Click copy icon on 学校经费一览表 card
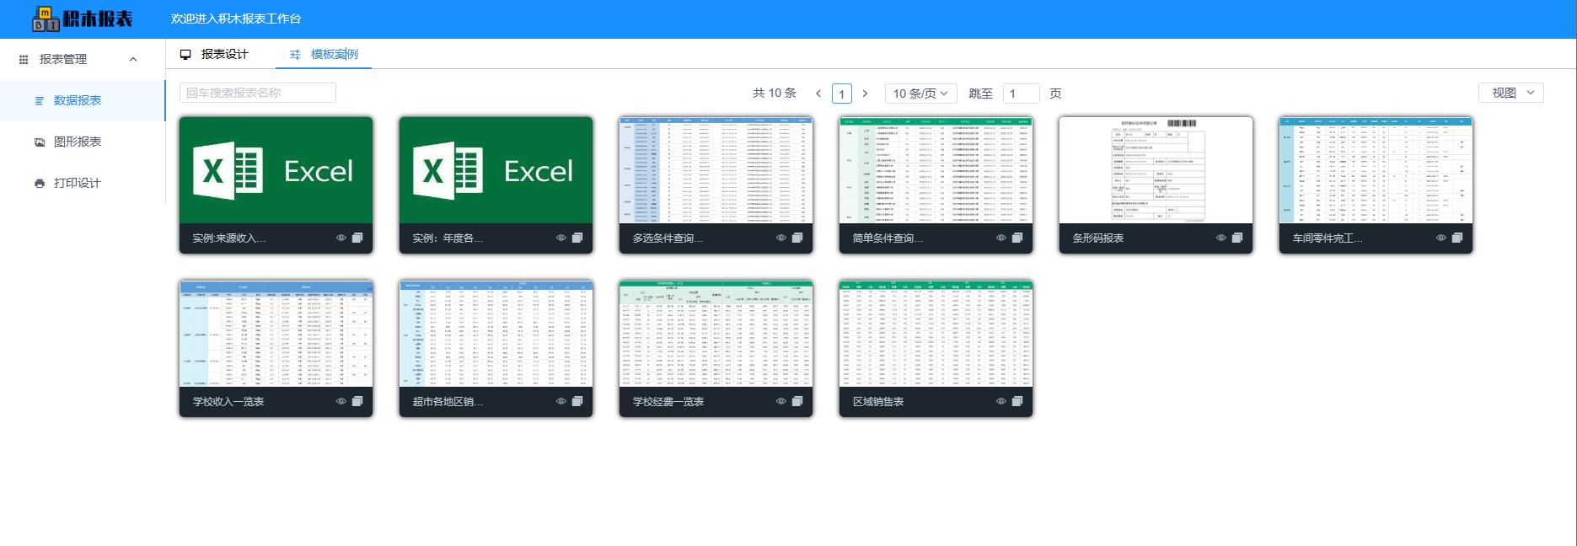The image size is (1577, 546). 797,402
